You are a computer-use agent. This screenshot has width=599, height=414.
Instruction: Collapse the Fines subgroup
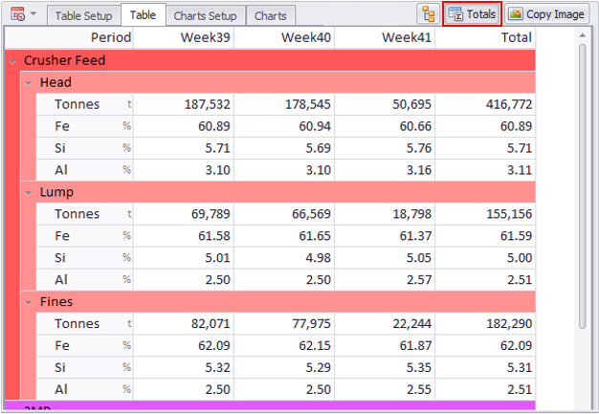(x=29, y=302)
